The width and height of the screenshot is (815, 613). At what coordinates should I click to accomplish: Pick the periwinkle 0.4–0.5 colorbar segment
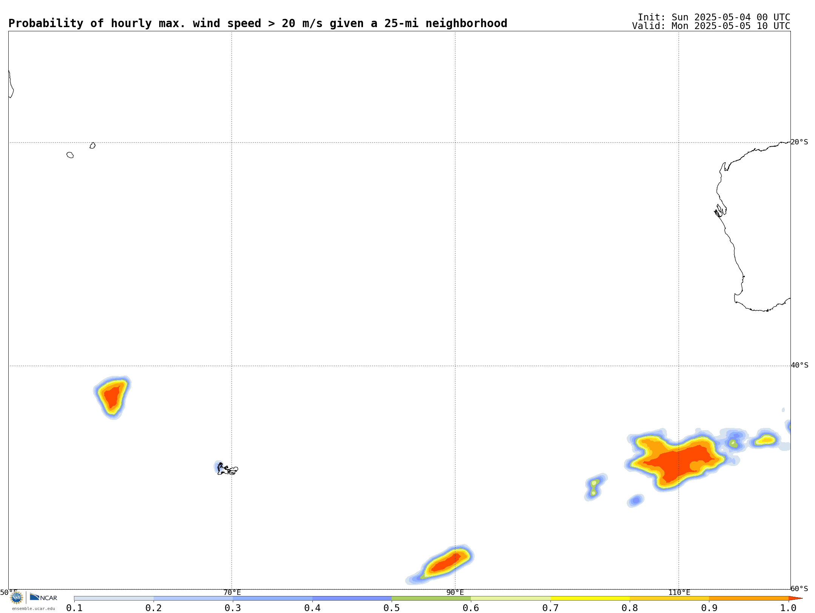coord(352,598)
